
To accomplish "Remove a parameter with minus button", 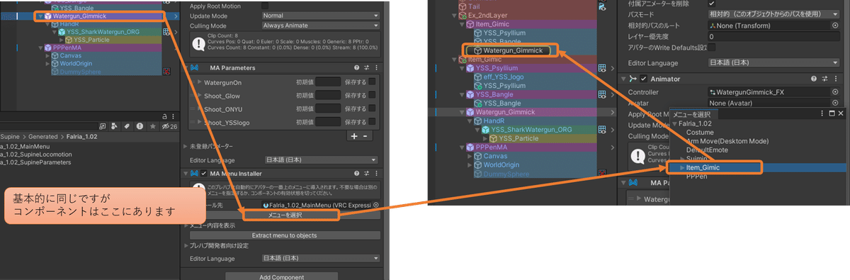I will click(x=365, y=135).
